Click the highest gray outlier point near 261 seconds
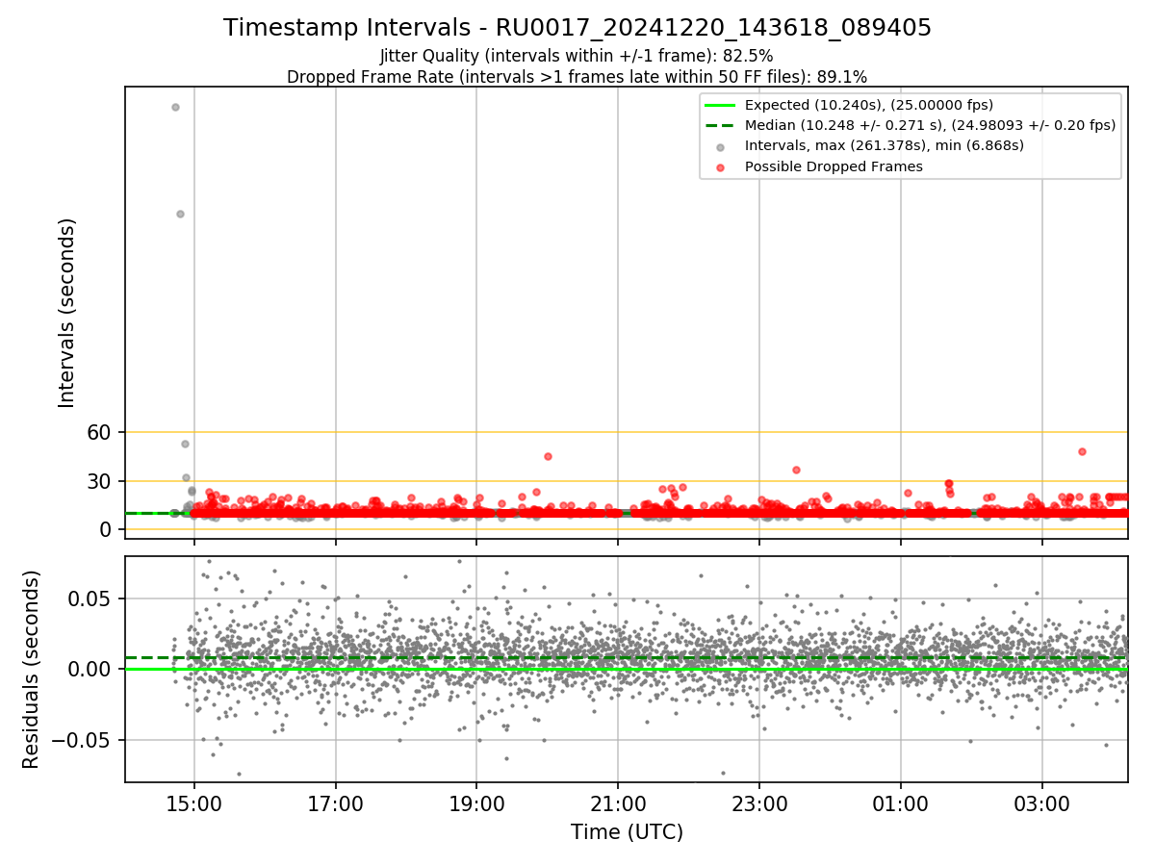Screen dimensions: 1155x866 pyautogui.click(x=175, y=107)
